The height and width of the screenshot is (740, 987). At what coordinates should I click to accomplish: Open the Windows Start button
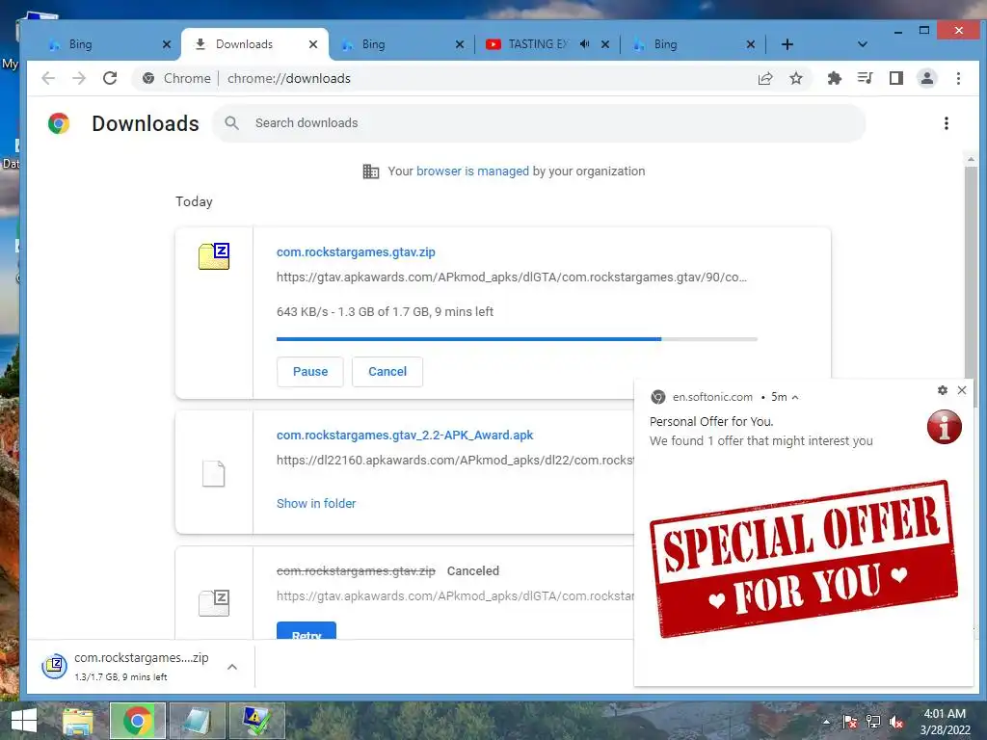[x=24, y=721]
